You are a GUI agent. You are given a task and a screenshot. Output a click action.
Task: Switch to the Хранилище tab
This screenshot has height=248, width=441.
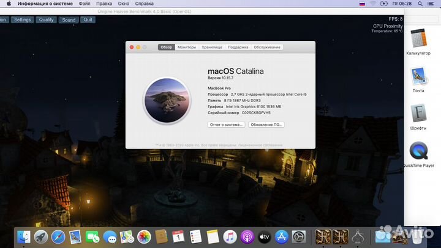[212, 47]
